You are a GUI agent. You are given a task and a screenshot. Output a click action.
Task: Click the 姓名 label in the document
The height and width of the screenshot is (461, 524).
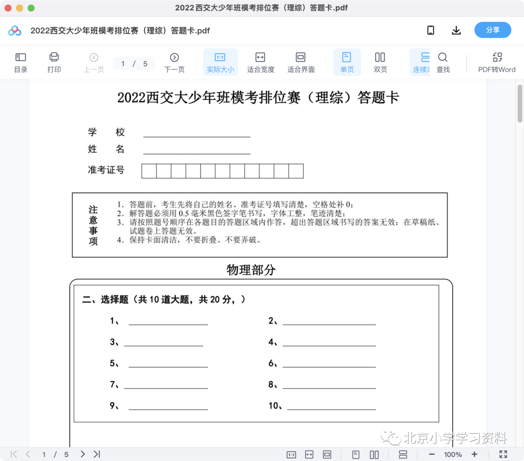(106, 149)
